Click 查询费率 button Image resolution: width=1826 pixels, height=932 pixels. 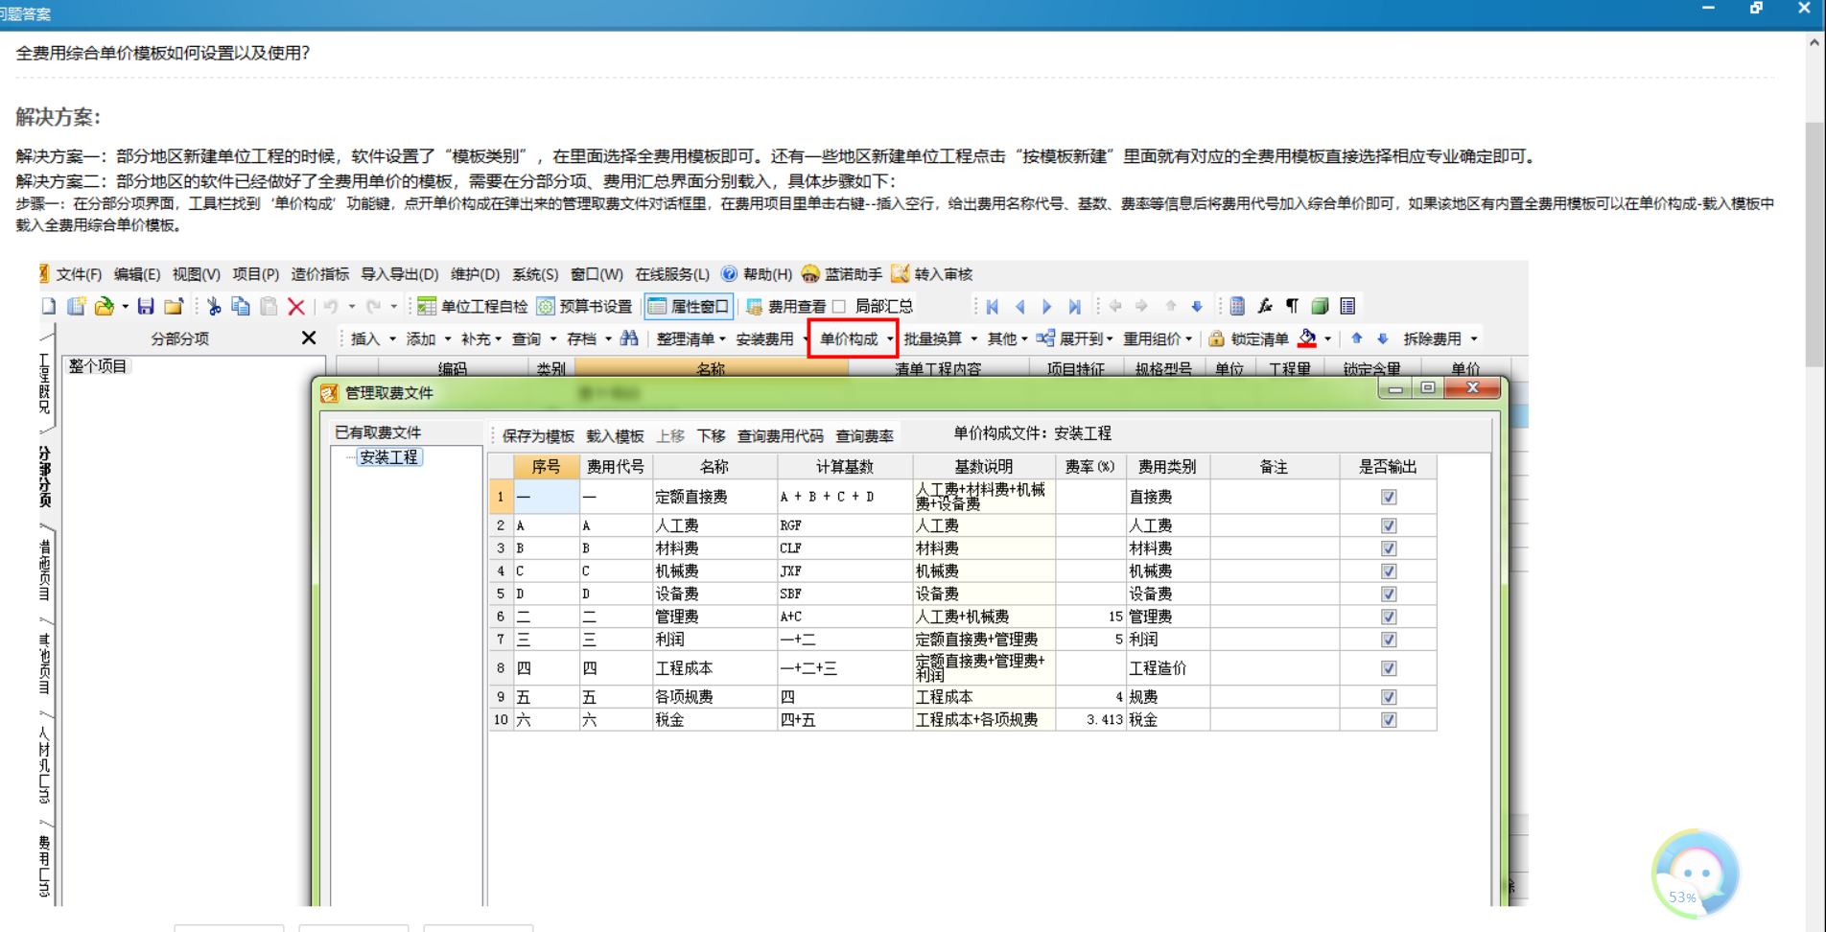(x=864, y=436)
